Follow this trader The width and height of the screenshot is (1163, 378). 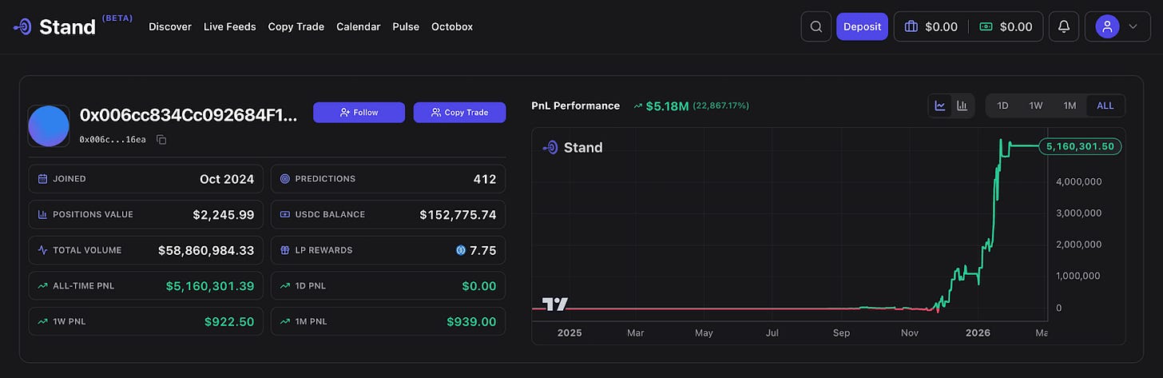coord(359,113)
